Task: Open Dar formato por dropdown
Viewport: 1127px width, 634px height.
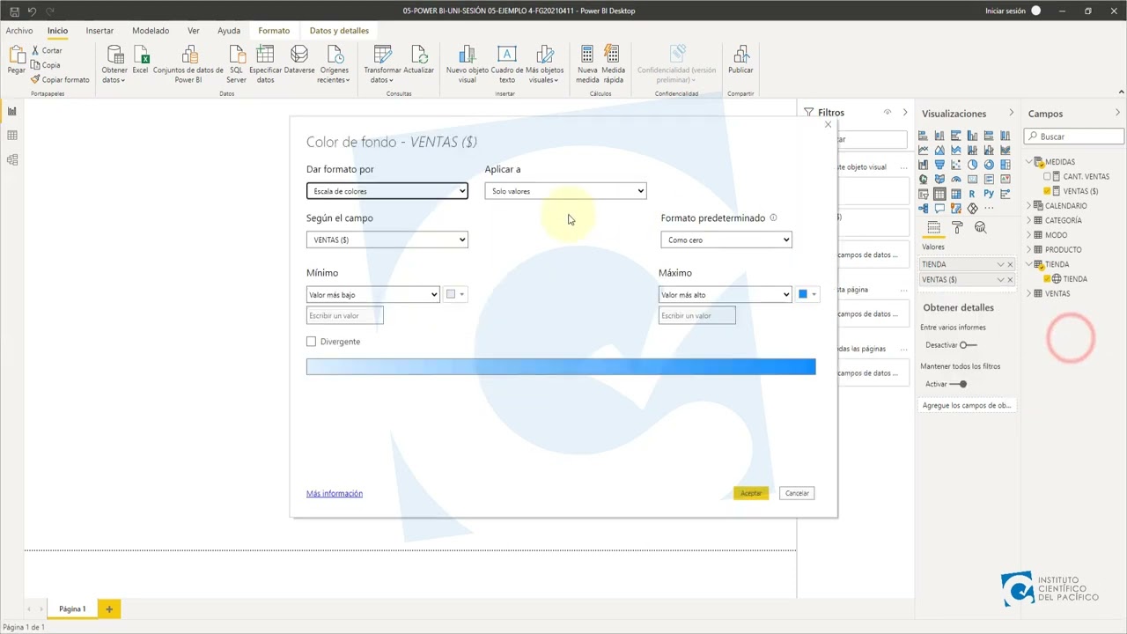Action: point(387,191)
